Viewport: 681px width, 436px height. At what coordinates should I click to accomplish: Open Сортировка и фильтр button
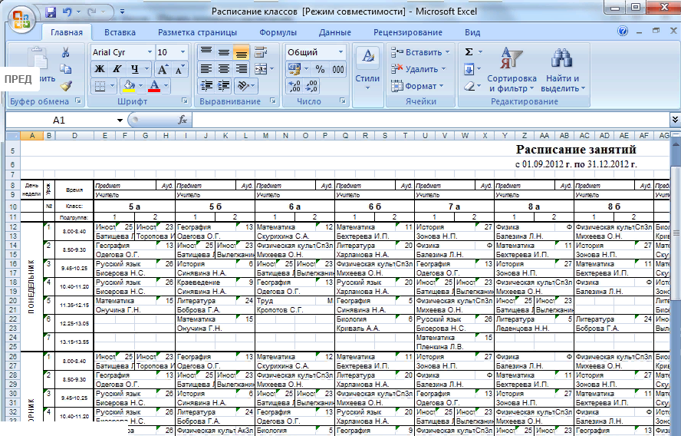pyautogui.click(x=512, y=68)
